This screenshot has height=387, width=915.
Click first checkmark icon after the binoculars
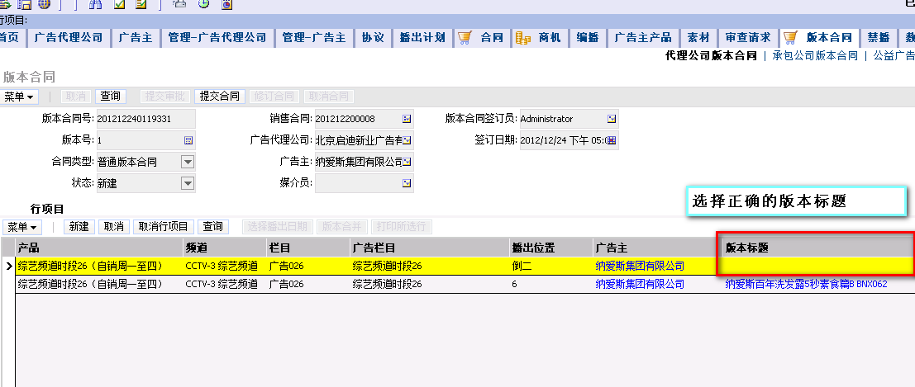(120, 5)
